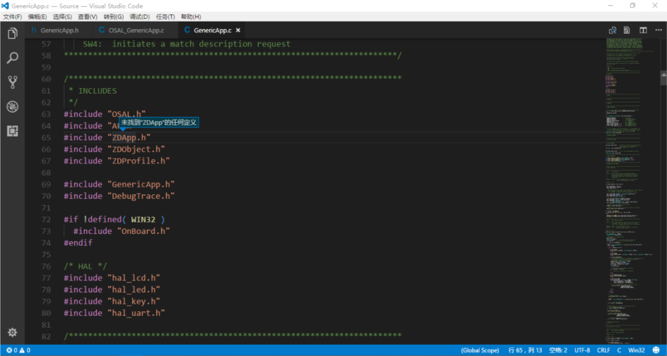Open the Source Control icon
The height and width of the screenshot is (356, 667).
click(x=12, y=82)
